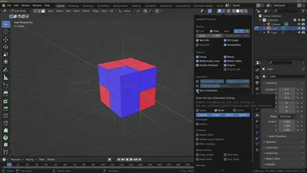Screen dimensions: 307x173
Task: Disable the Face Orientation overlay
Action: (197, 90)
